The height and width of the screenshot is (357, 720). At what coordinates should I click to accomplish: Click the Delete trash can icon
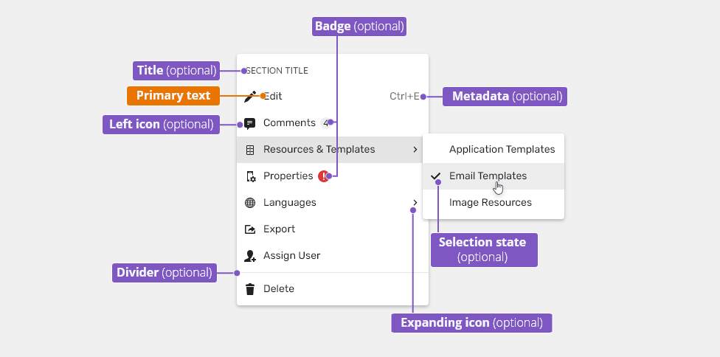250,289
